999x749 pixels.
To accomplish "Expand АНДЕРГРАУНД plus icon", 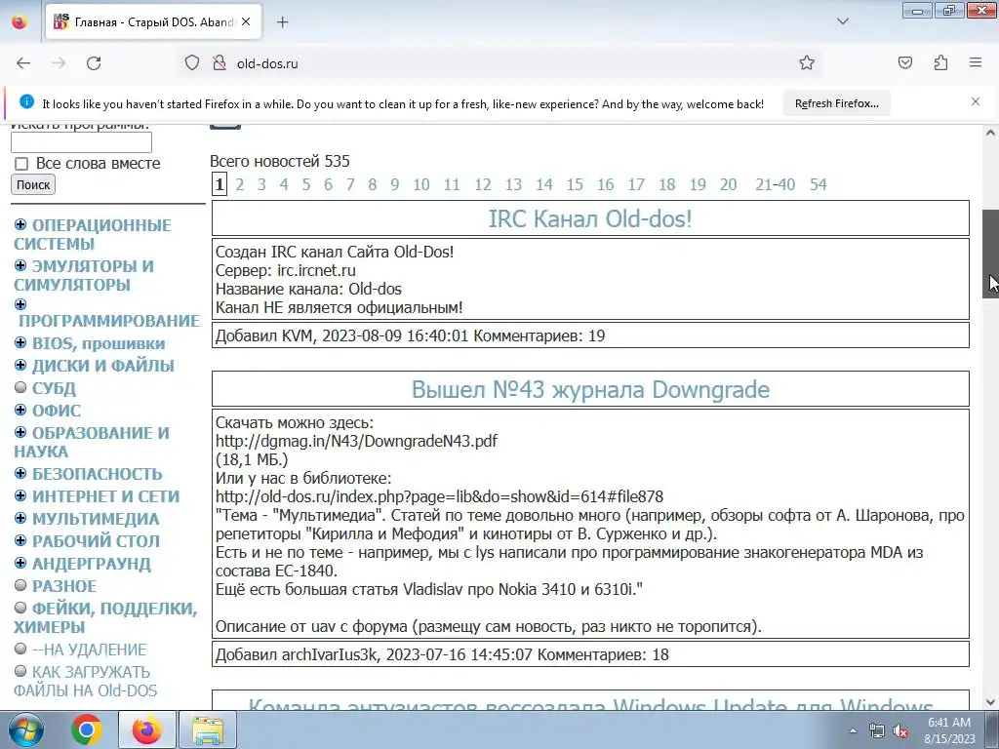I will click(20, 563).
